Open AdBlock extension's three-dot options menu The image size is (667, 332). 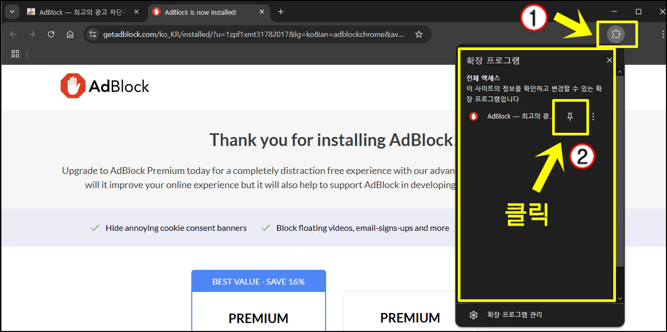click(x=593, y=117)
